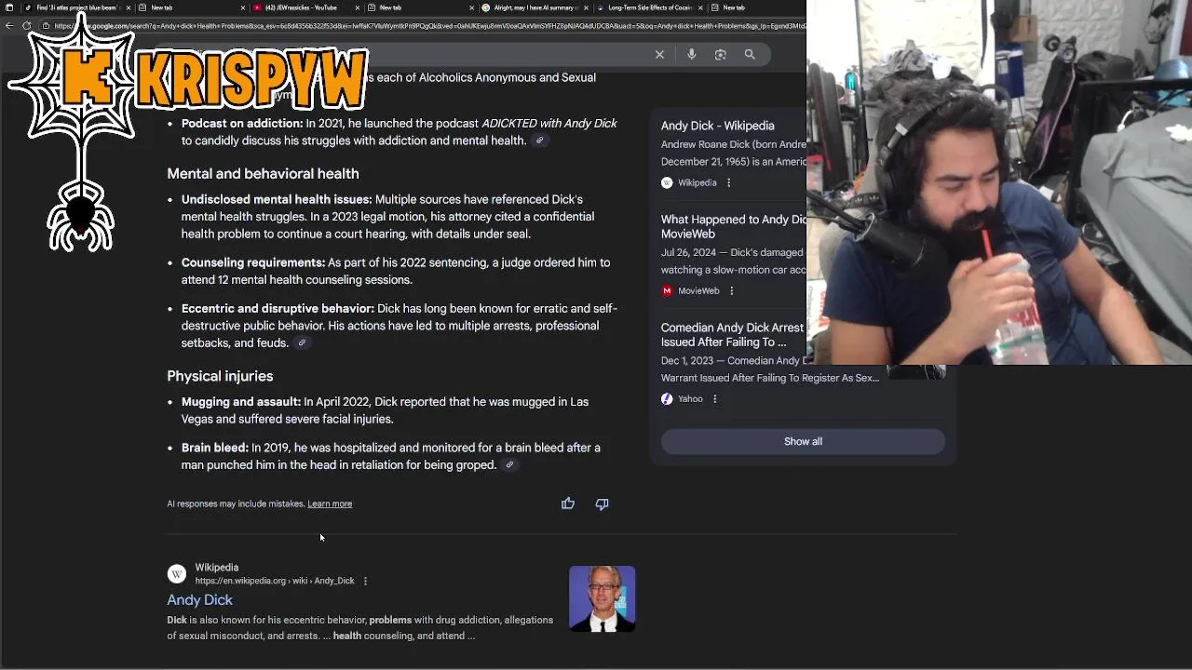The width and height of the screenshot is (1192, 670).
Task: Click the Wikipedia favicon in search result
Action: click(177, 574)
